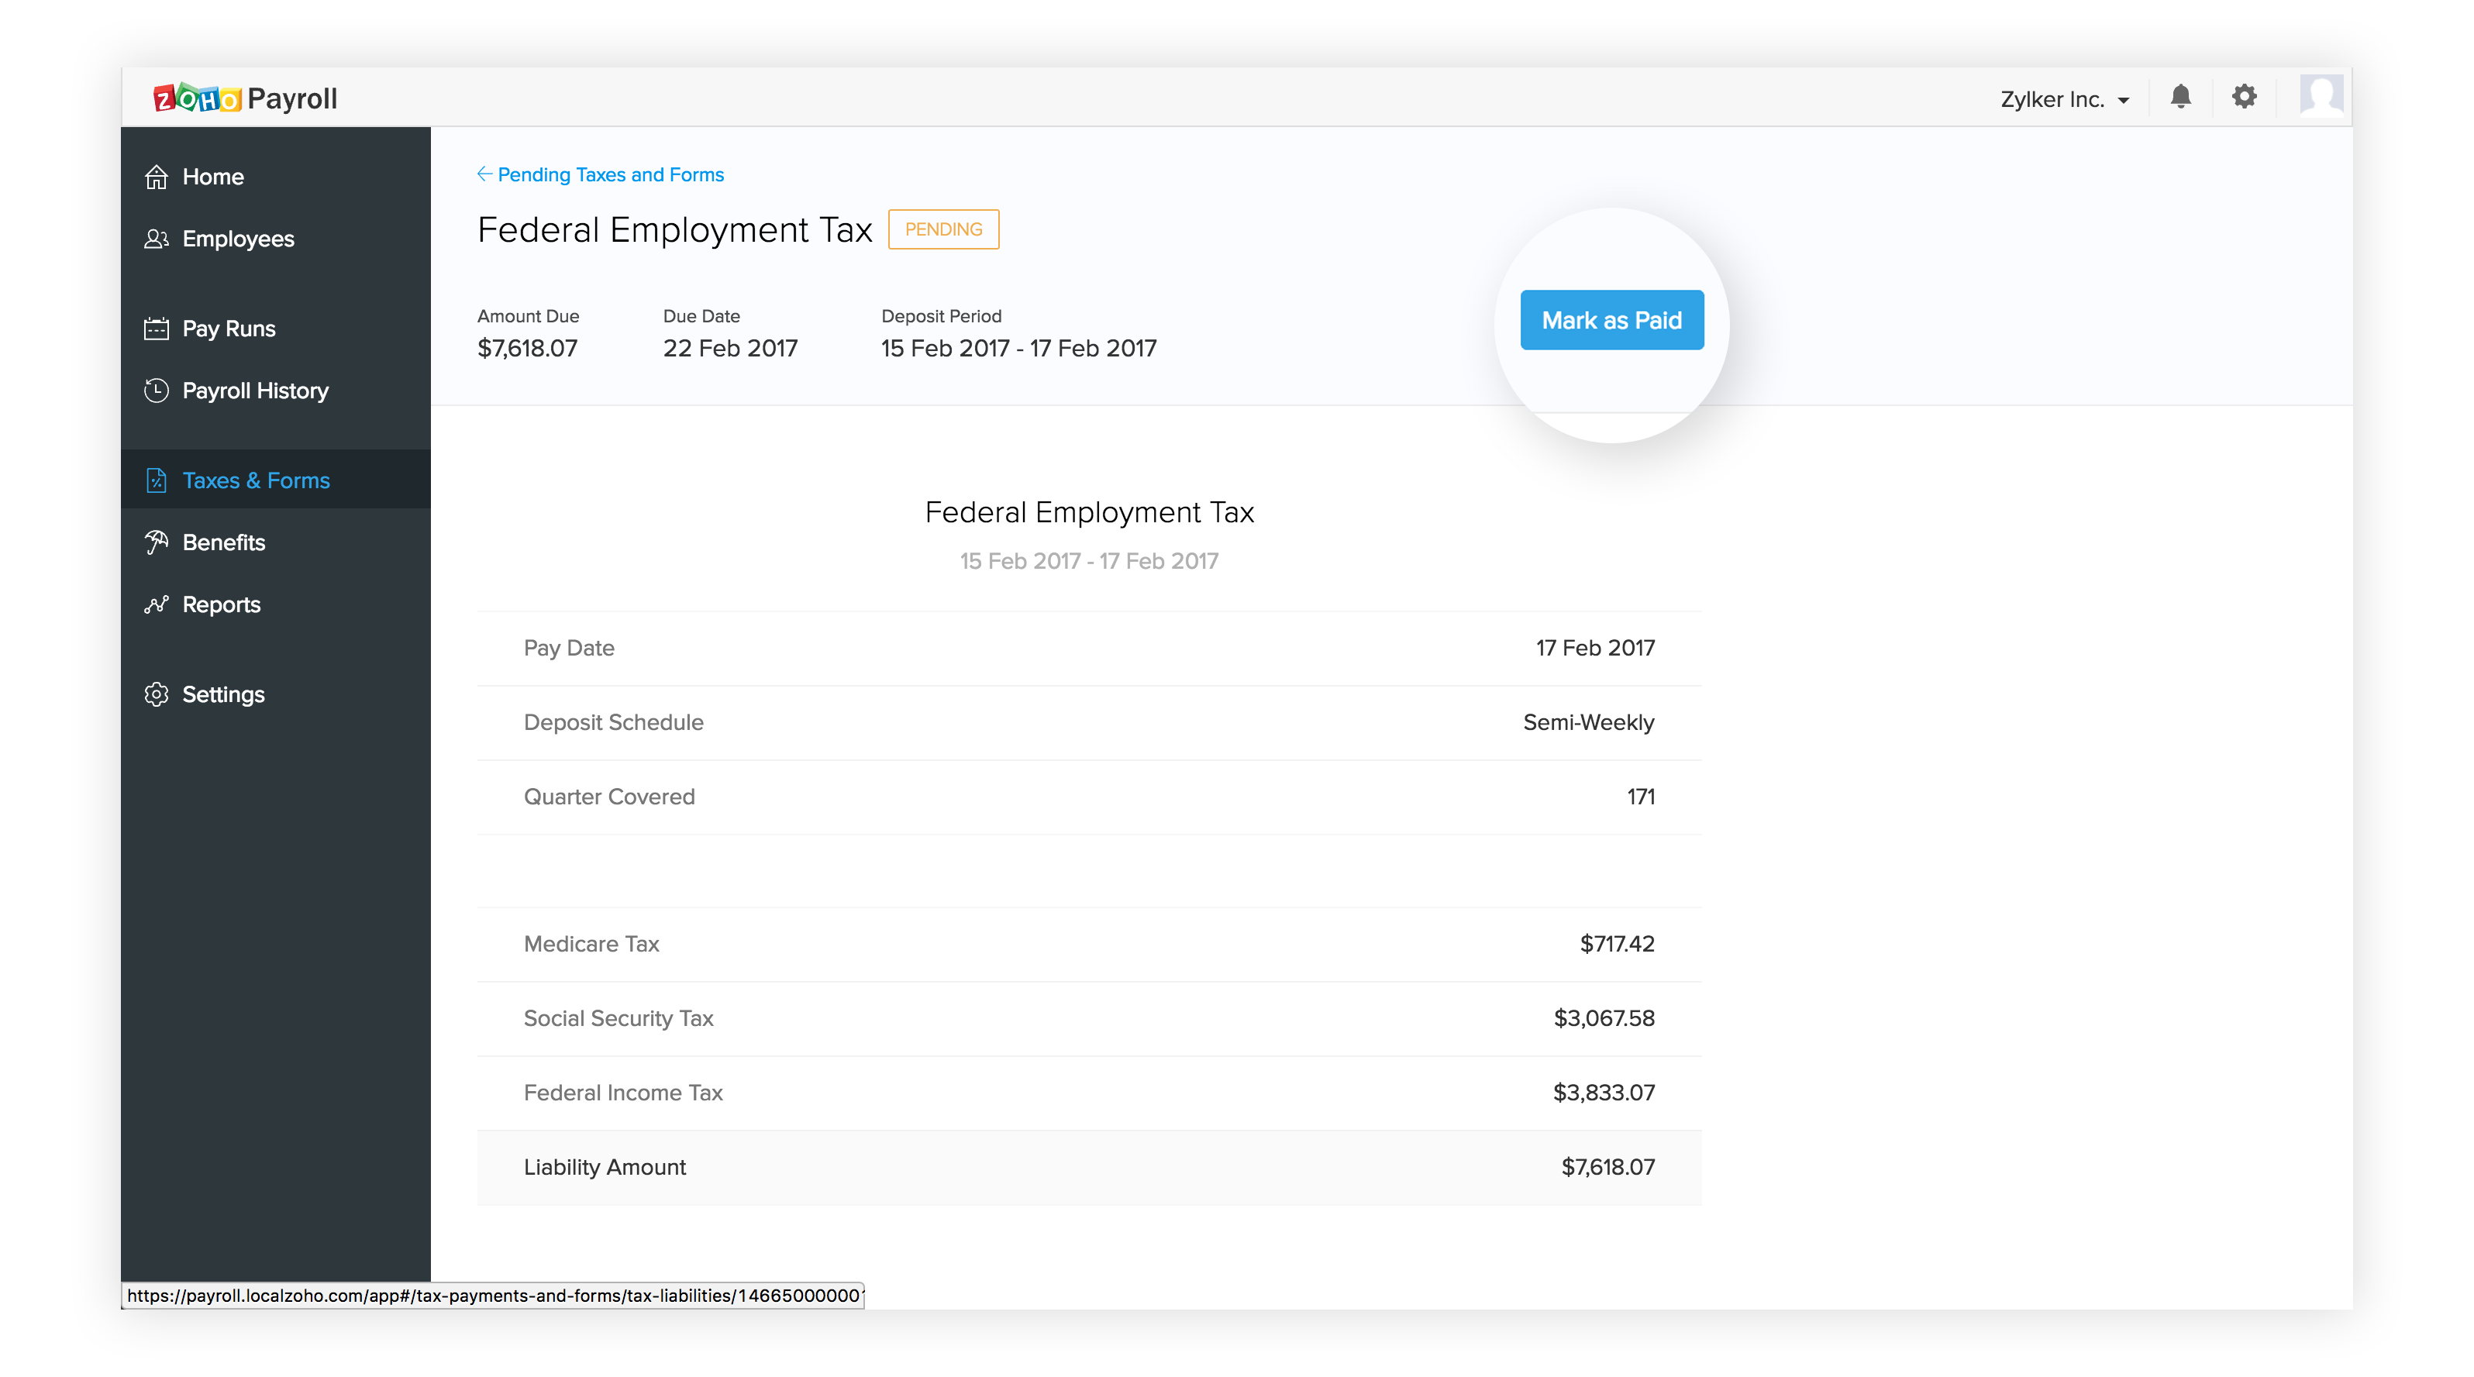Navigate to the Settings menu item
The width and height of the screenshot is (2474, 1377).
coord(224,694)
